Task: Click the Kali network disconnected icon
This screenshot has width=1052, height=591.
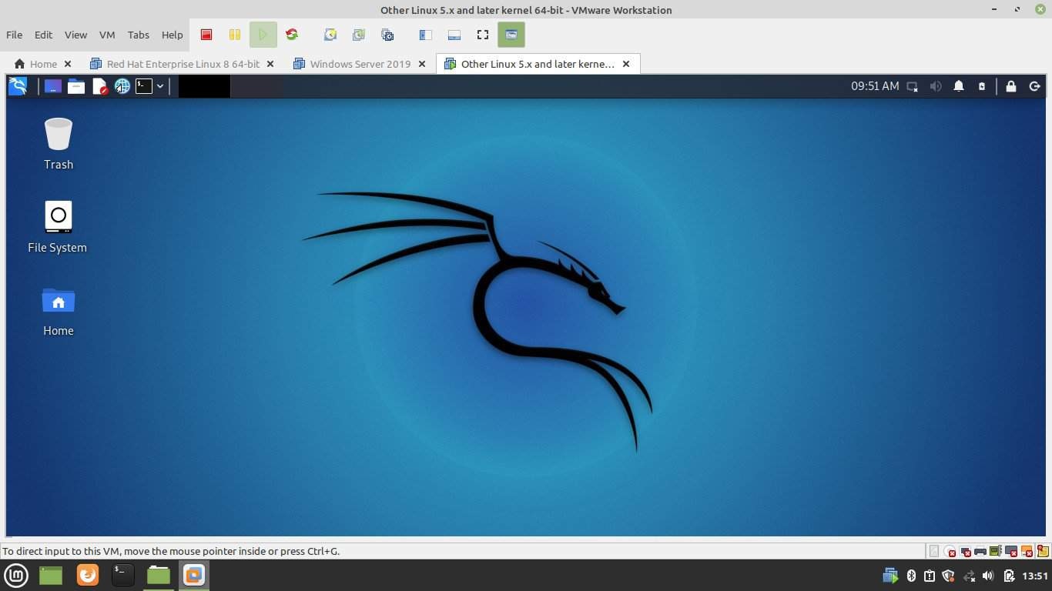Action: pos(913,86)
